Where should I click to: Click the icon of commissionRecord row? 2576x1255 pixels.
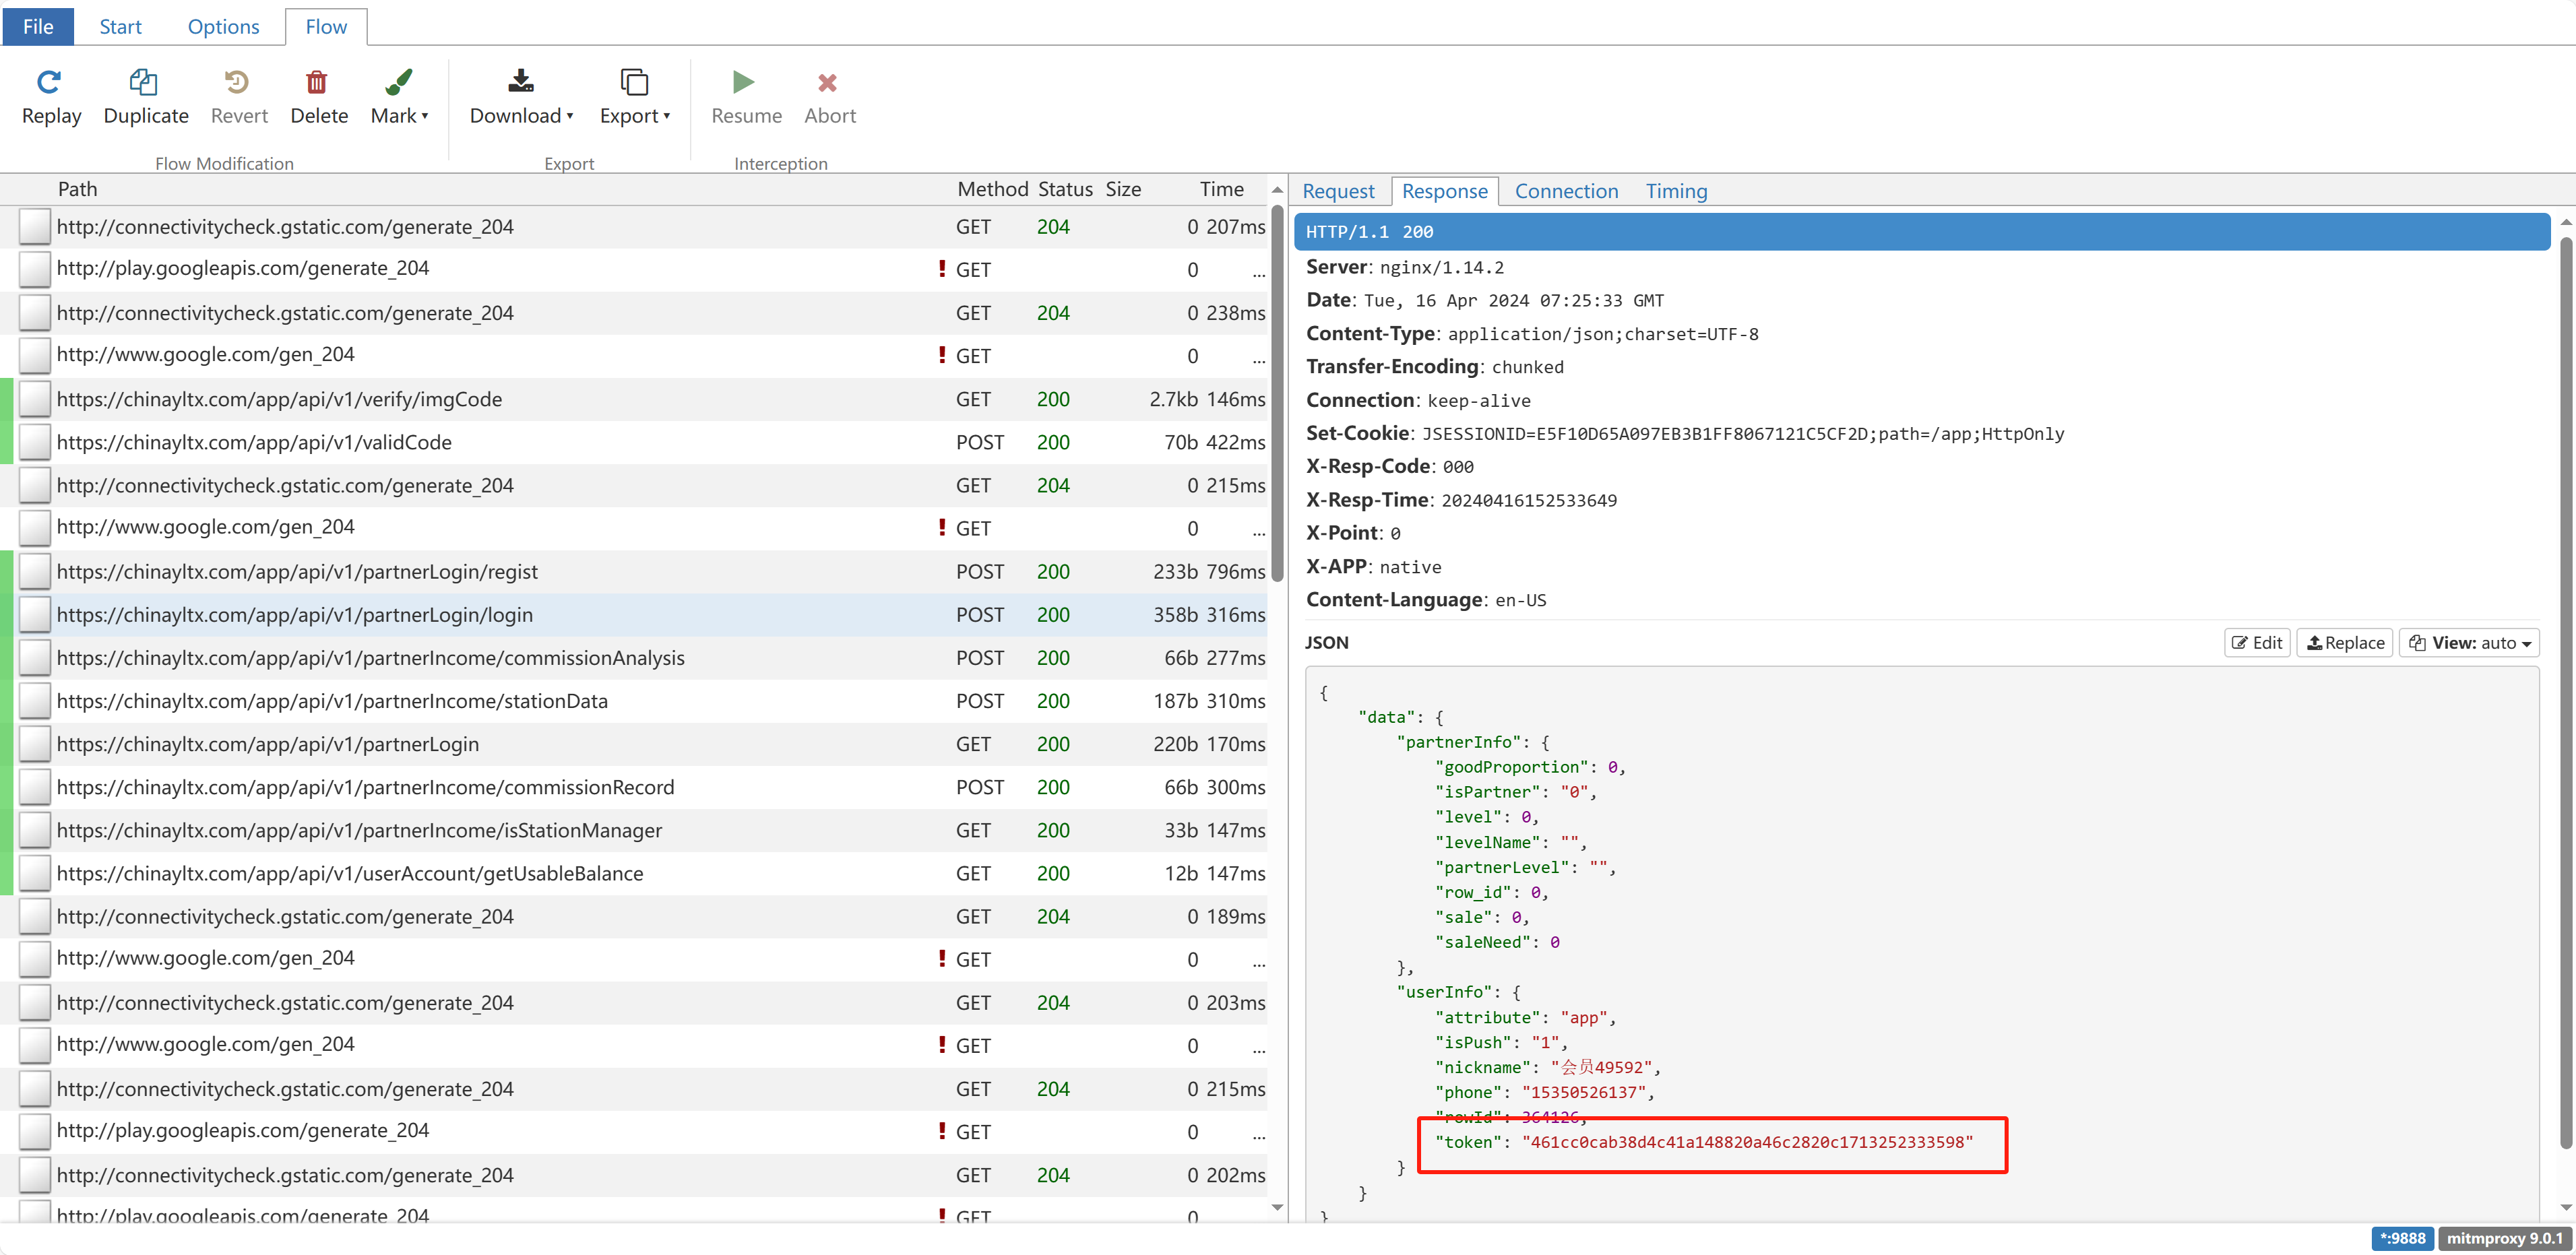coord(35,787)
